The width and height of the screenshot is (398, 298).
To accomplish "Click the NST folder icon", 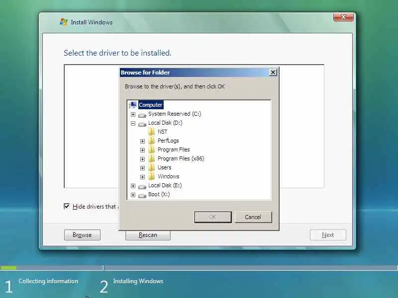I will (152, 132).
